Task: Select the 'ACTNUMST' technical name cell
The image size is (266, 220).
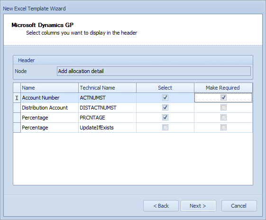Action: click(107, 98)
